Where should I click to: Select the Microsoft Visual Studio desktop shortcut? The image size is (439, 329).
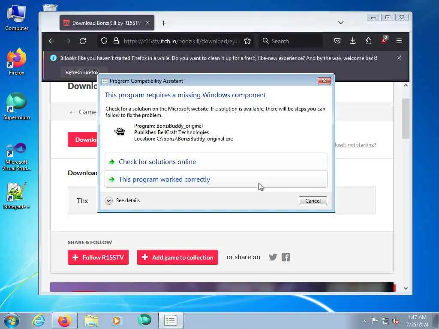[17, 157]
